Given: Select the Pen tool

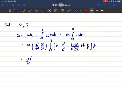Looking at the screenshot, I should [17, 11].
